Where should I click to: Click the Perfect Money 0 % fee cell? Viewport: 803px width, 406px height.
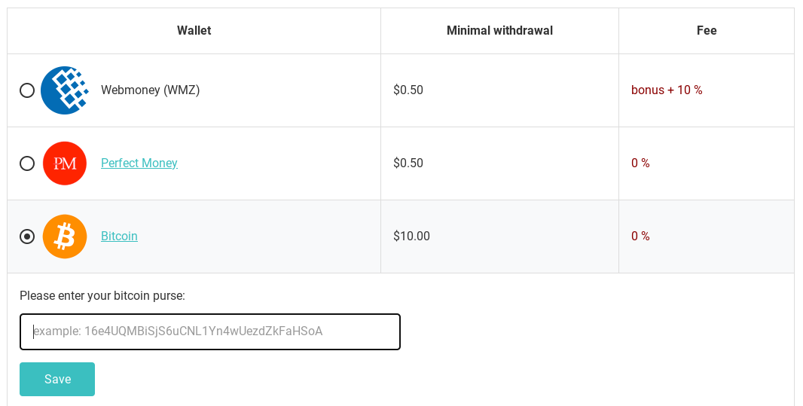click(707, 163)
